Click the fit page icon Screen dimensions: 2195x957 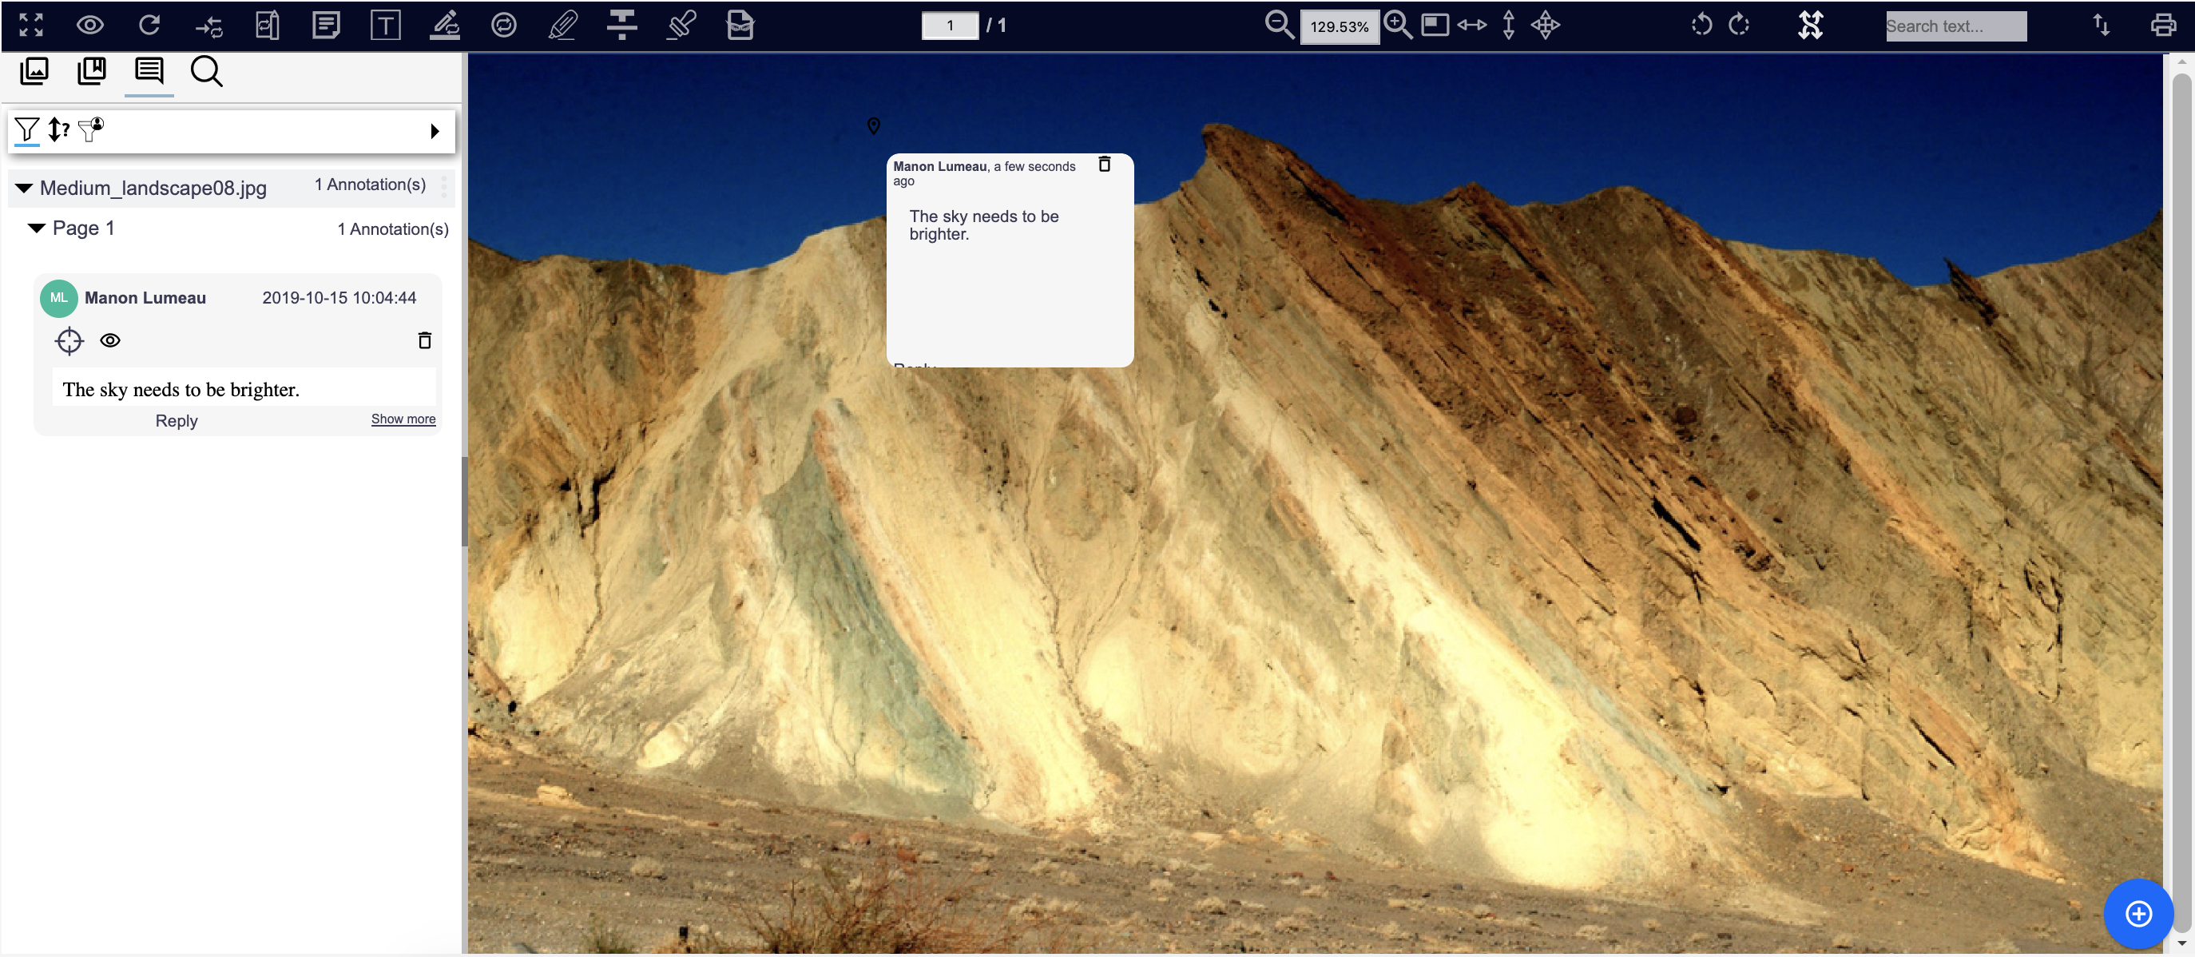click(x=1435, y=26)
